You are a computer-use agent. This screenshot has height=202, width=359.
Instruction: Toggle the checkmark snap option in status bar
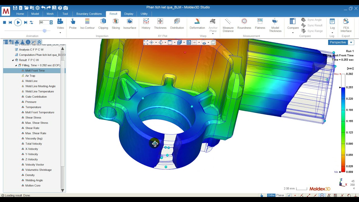point(289,196)
